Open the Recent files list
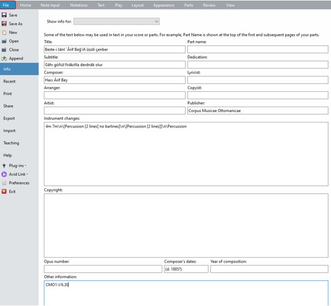Viewport: 331px width, 306px height. pos(9,81)
